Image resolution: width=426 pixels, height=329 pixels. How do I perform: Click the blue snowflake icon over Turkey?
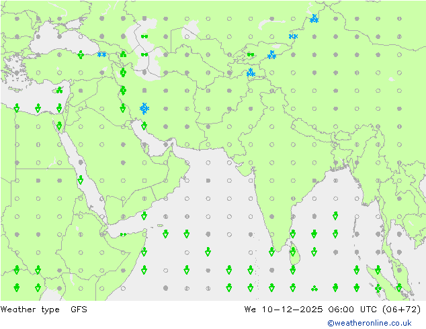tap(101, 54)
